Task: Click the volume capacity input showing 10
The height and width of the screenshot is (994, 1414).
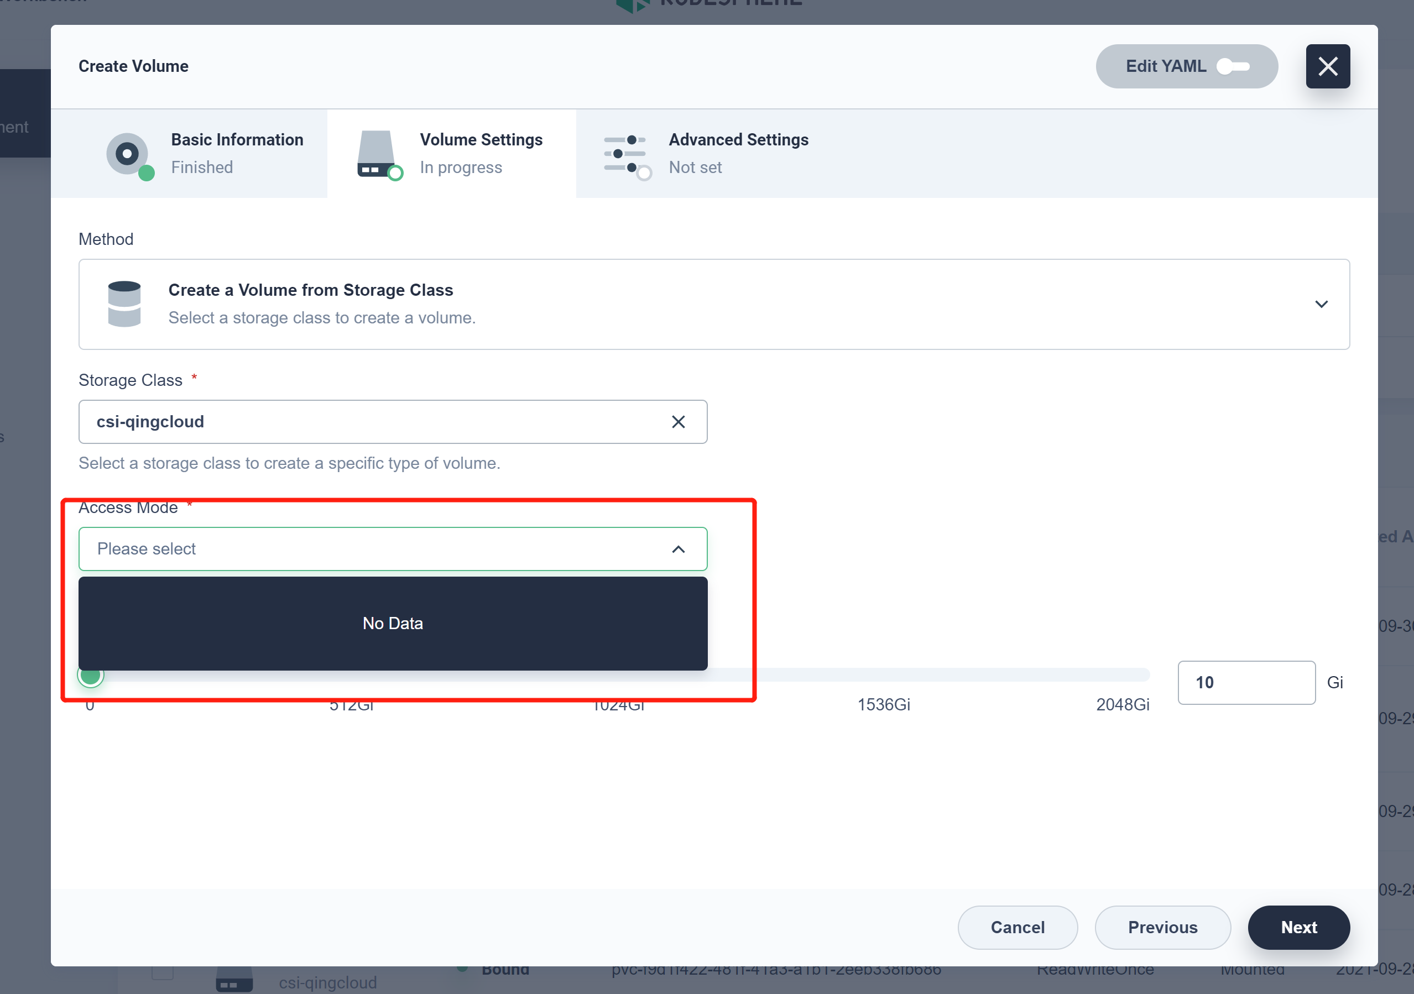Action: pyautogui.click(x=1246, y=682)
